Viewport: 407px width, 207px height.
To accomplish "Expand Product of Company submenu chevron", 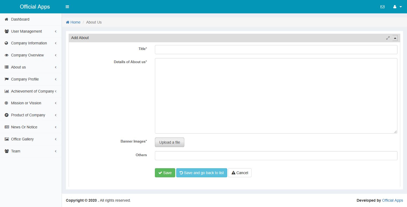I will [56, 115].
